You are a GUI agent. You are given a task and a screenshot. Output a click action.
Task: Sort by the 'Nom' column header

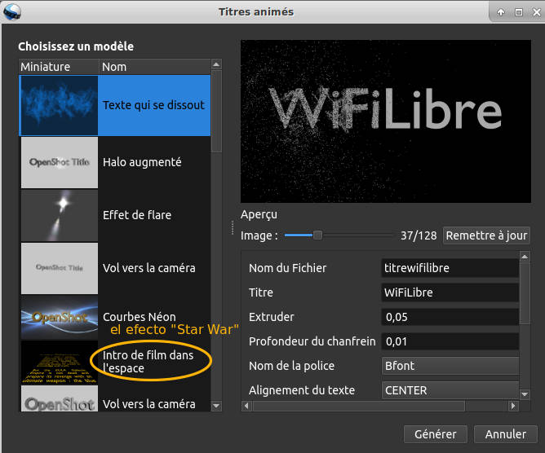click(x=155, y=67)
